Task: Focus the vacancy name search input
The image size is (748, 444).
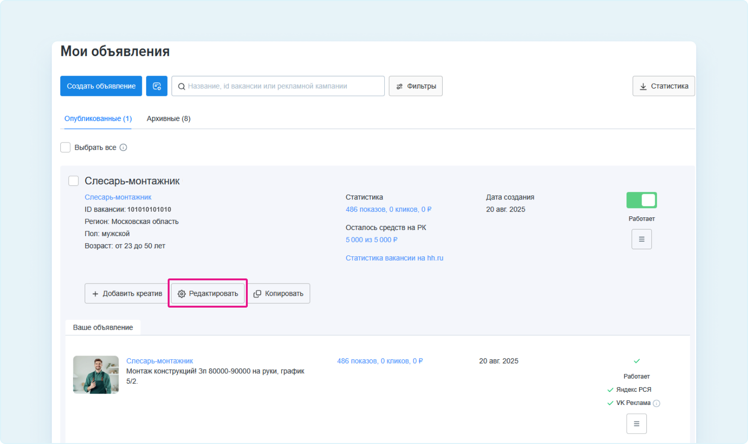Action: click(283, 86)
